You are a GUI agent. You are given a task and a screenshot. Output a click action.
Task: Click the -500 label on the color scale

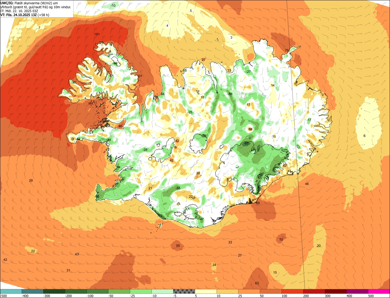pyautogui.click(x=3, y=296)
